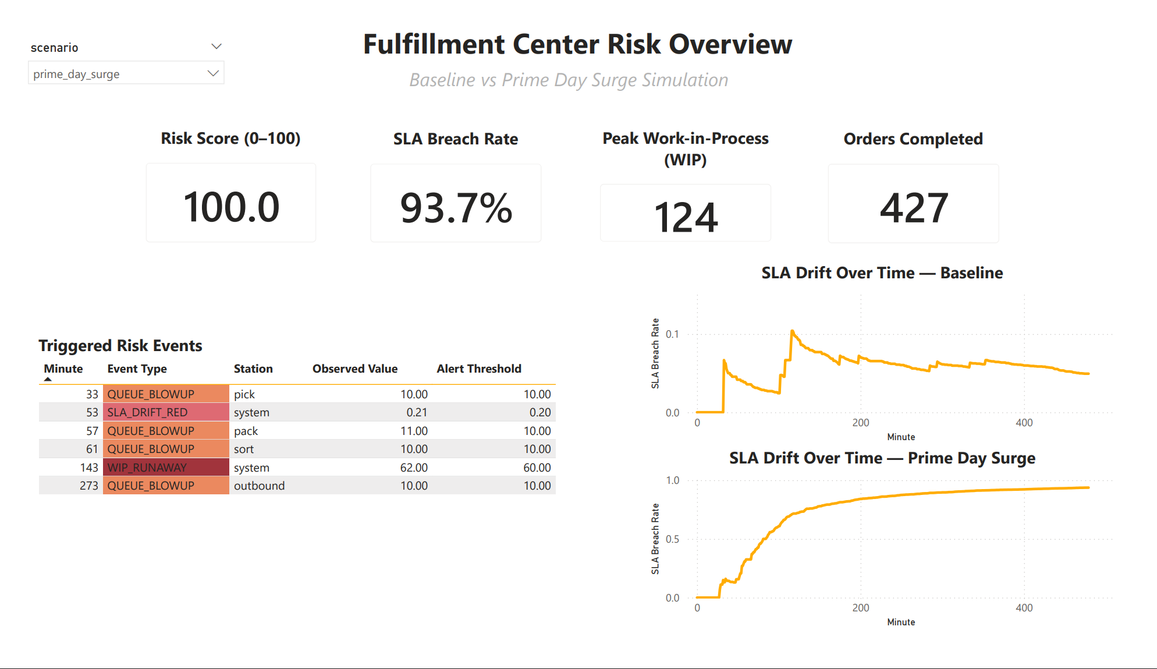This screenshot has width=1157, height=669.
Task: Click the Peak WIP card showing 124
Action: 686,213
